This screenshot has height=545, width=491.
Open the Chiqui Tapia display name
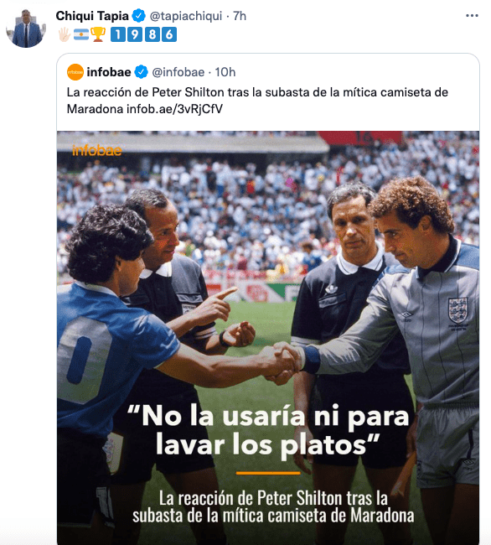(92, 16)
